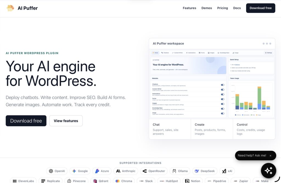Click the AI Puffer pufferfish logo
Viewport: 281px width, 183px height.
tap(10, 8)
